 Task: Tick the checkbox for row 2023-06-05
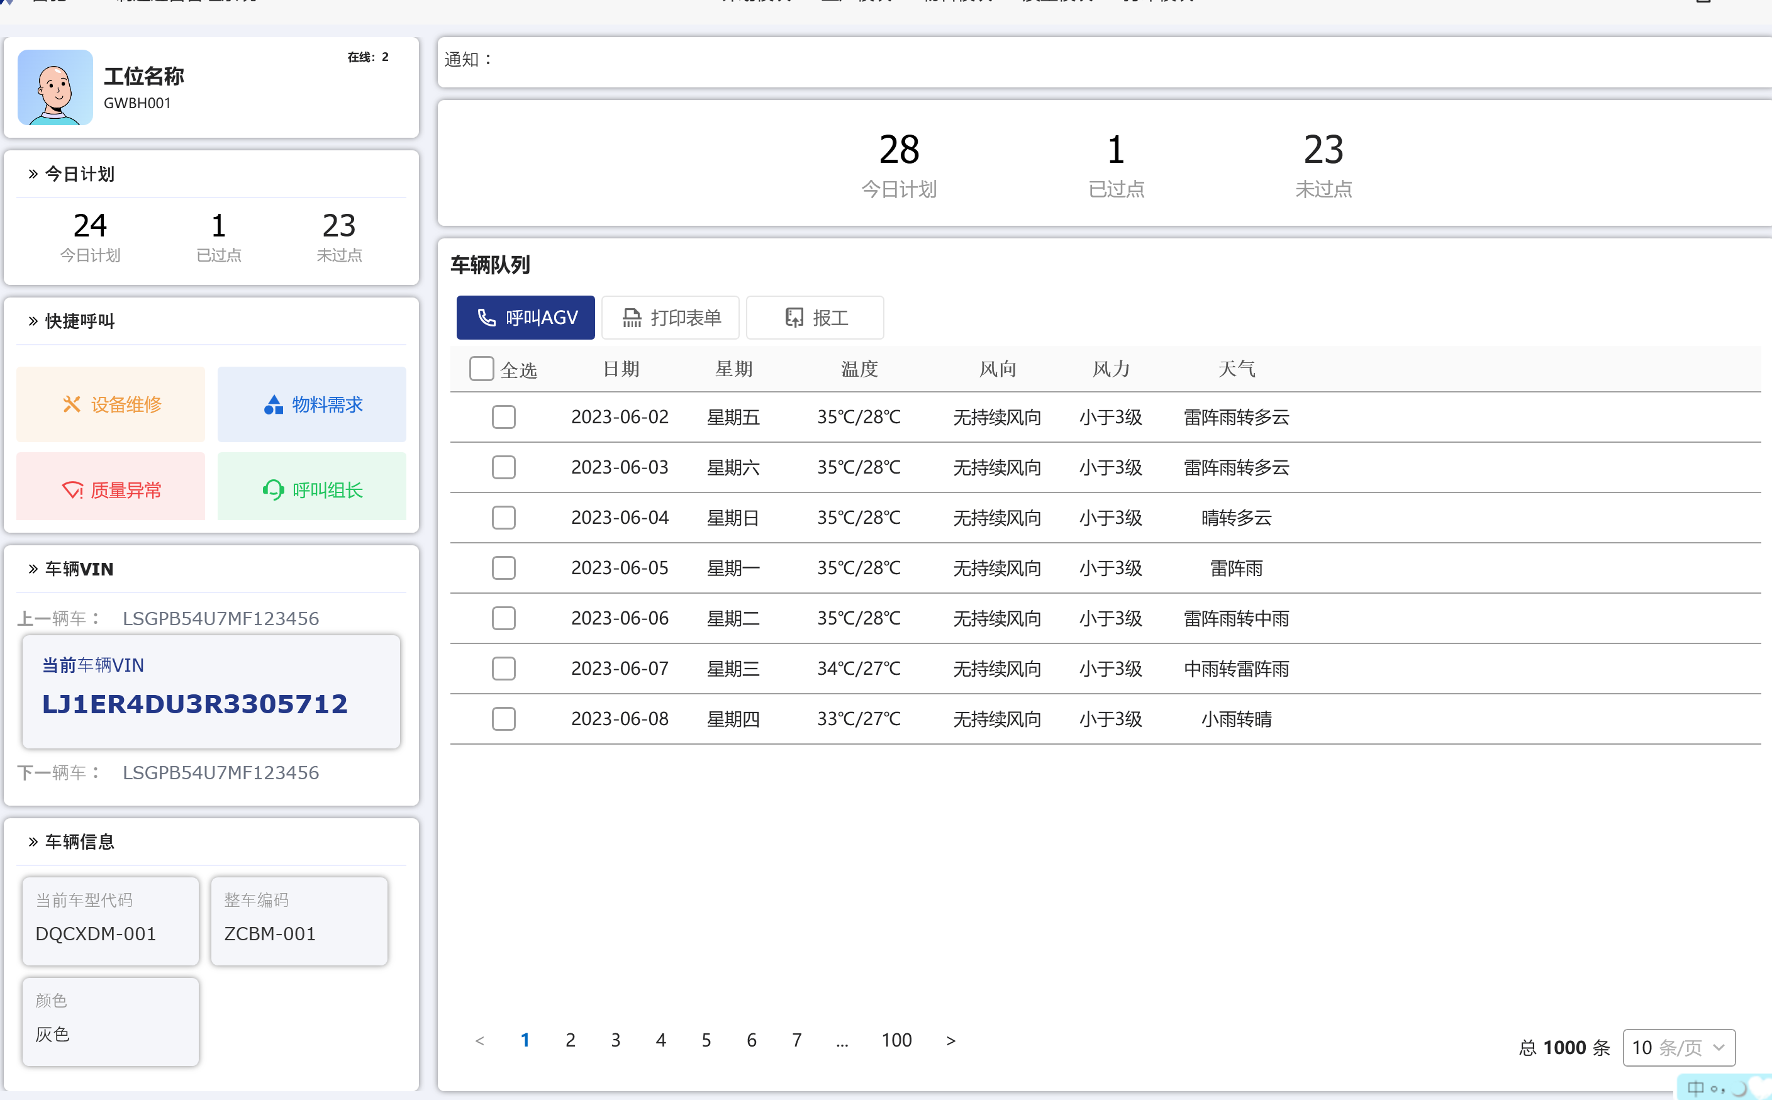[503, 567]
